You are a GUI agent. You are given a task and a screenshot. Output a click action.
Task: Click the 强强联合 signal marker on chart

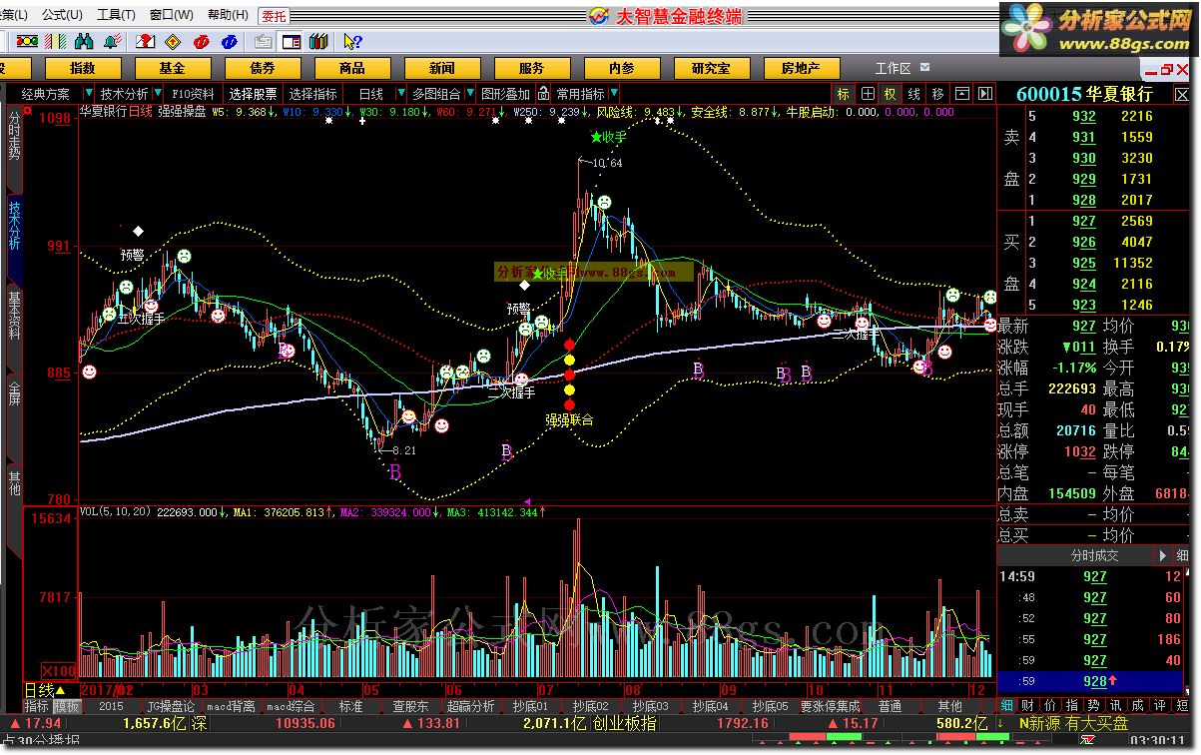coord(569,420)
